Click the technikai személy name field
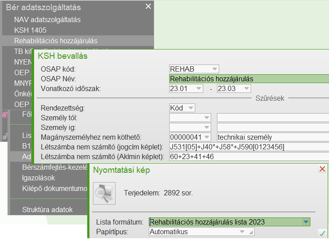 click(273, 137)
